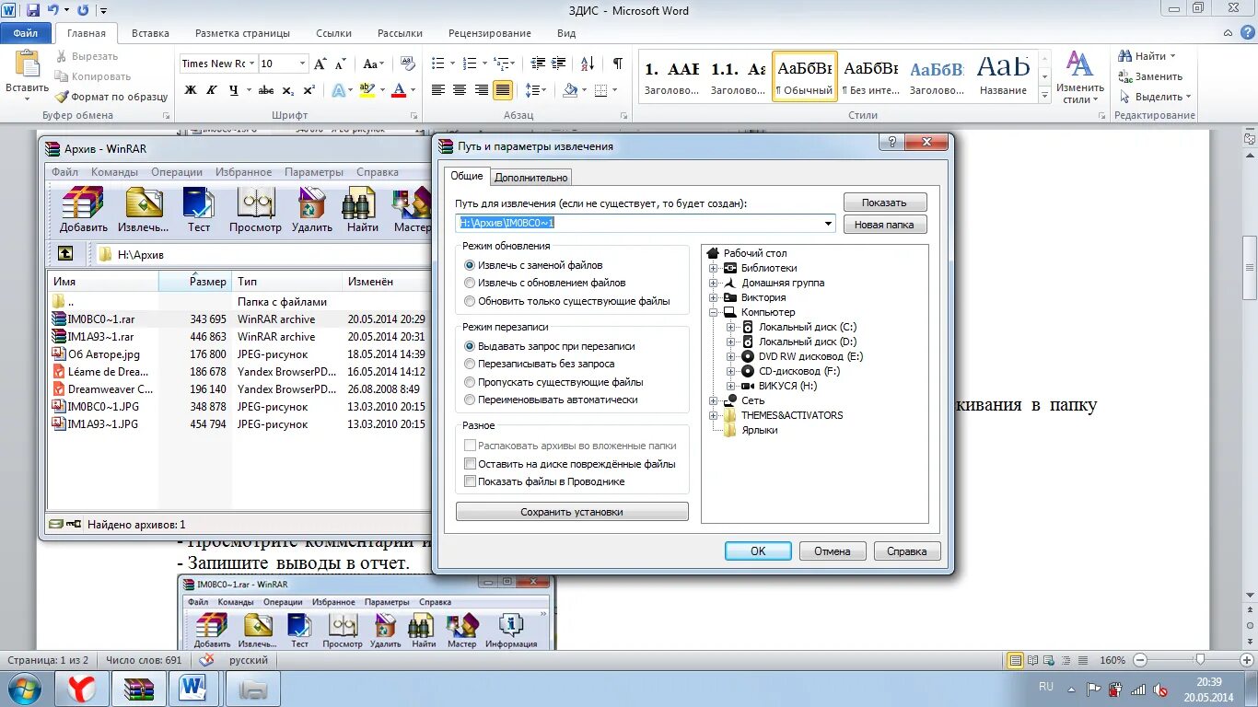
Task: Select Извлечь с обновлением файлов option
Action: click(x=545, y=283)
